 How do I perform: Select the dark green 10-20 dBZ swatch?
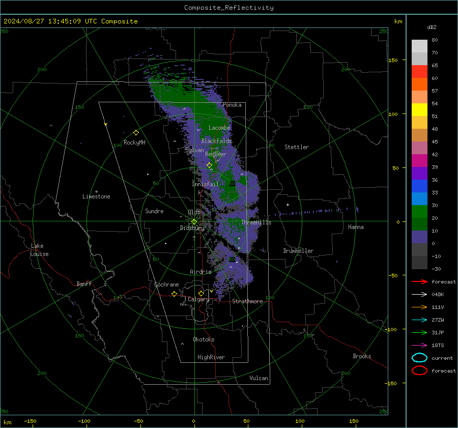(x=419, y=224)
